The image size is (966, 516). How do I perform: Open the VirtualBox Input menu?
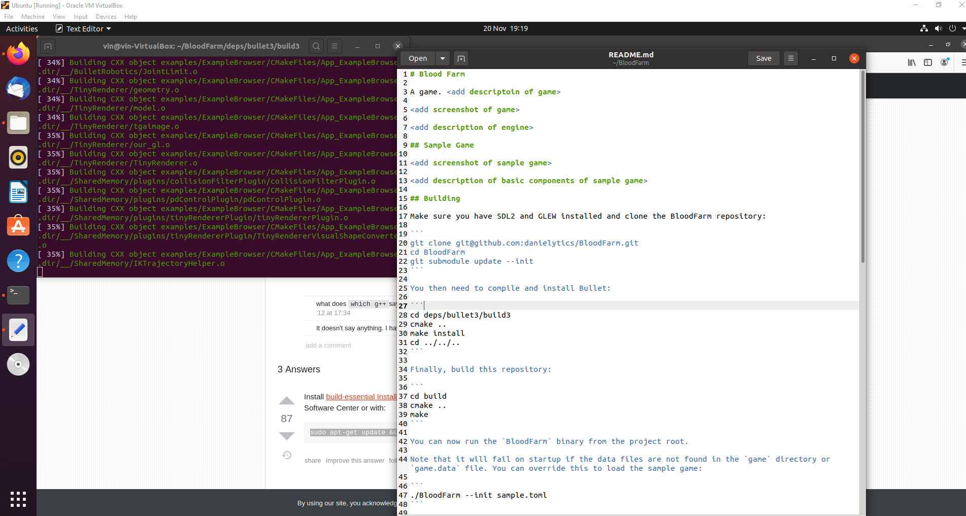pos(81,17)
